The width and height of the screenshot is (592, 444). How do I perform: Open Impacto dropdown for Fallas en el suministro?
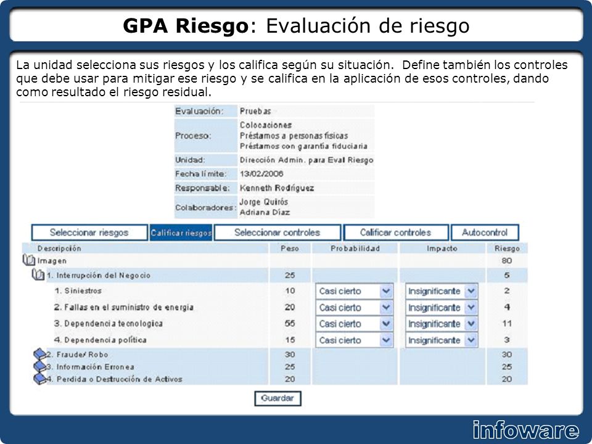tap(442, 308)
